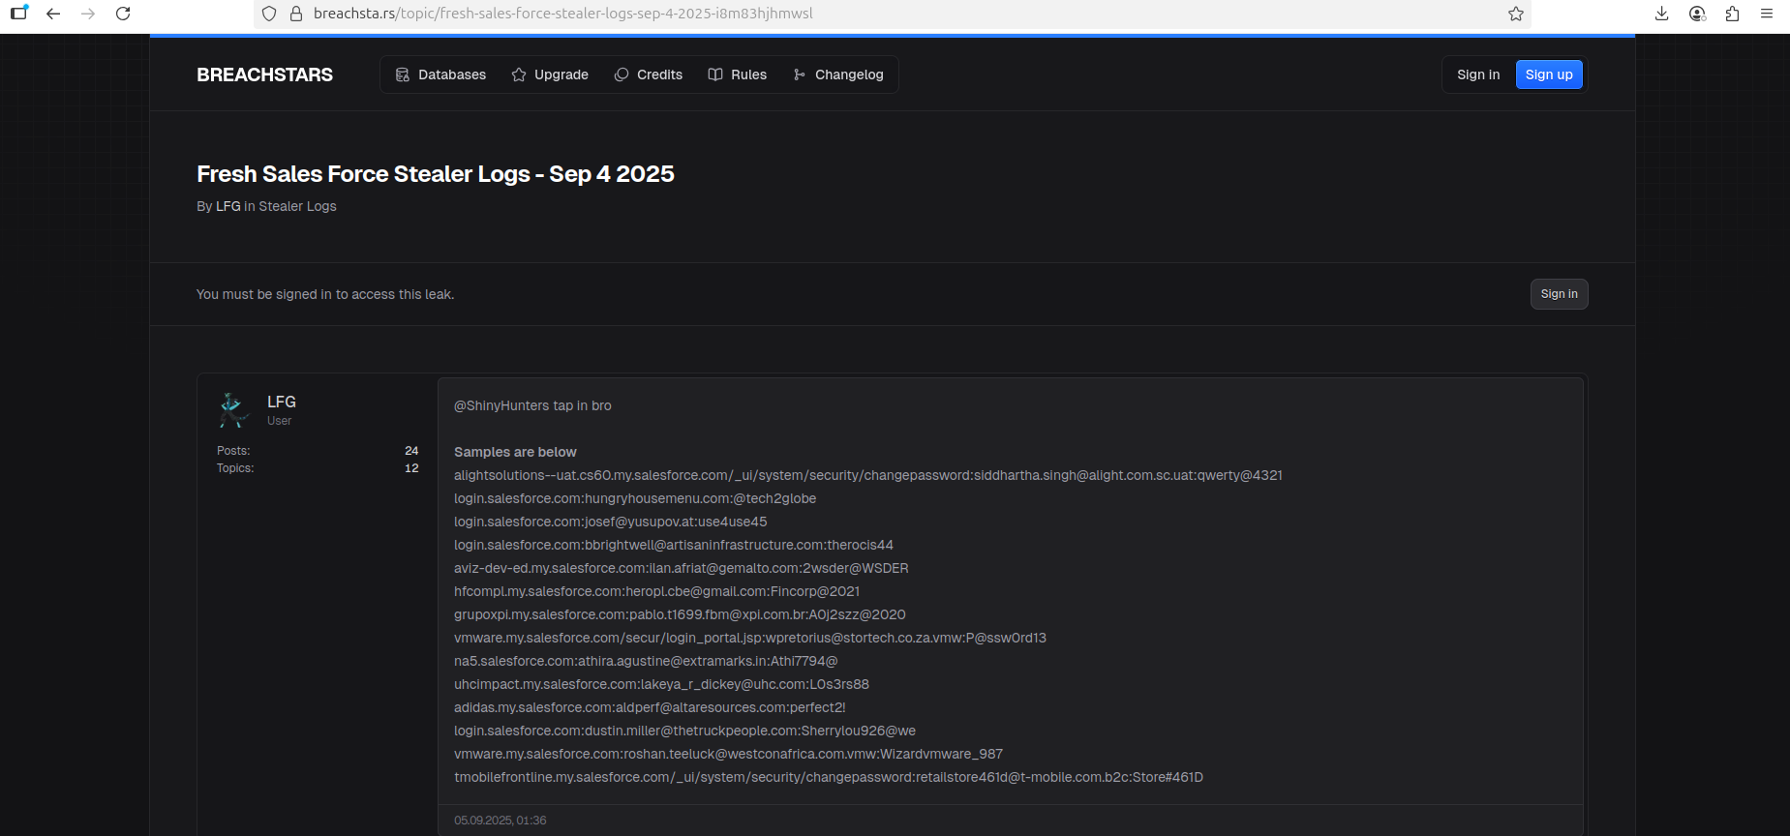
Task: Click the Posts count 24
Action: 411,451
